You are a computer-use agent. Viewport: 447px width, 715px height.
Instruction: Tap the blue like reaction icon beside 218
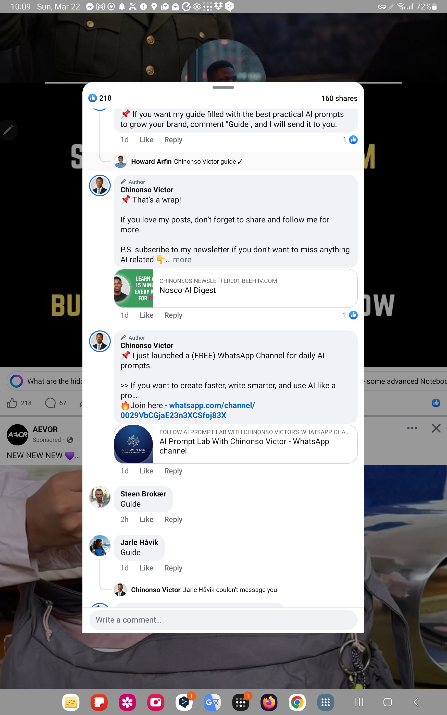click(93, 98)
